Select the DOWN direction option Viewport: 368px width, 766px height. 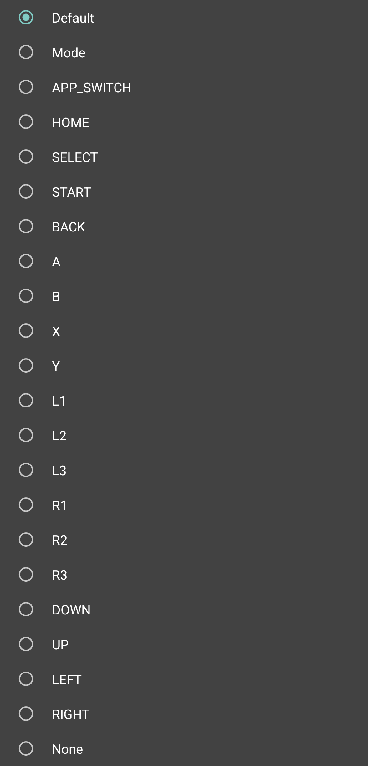pyautogui.click(x=26, y=609)
